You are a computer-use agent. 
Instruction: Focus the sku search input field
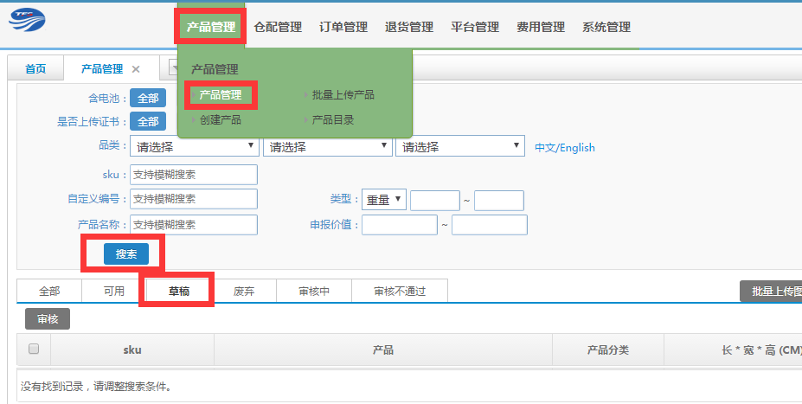click(x=194, y=175)
